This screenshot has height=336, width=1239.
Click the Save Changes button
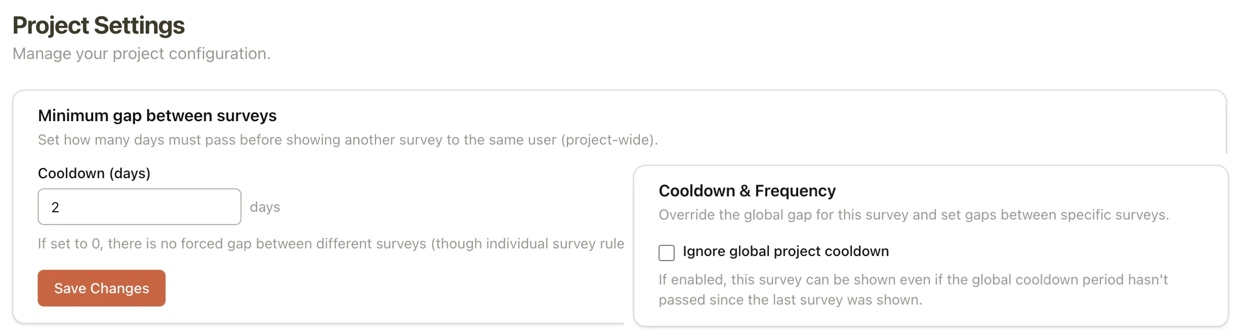[x=101, y=288]
